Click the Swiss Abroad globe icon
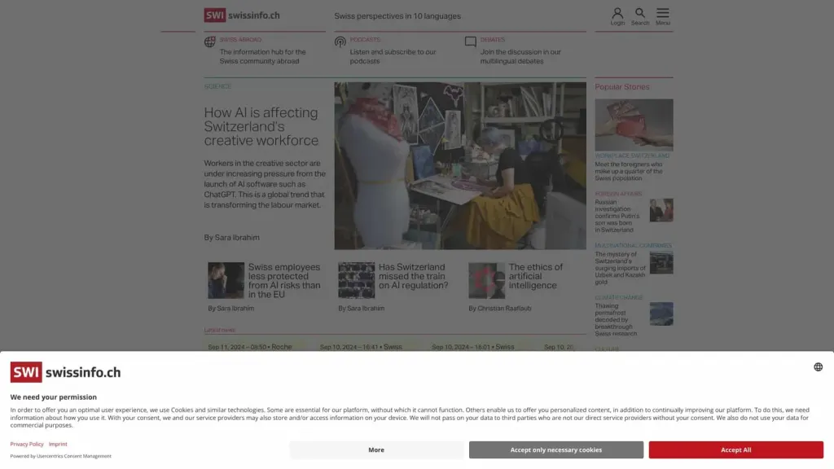This screenshot has height=469, width=834. pos(209,42)
